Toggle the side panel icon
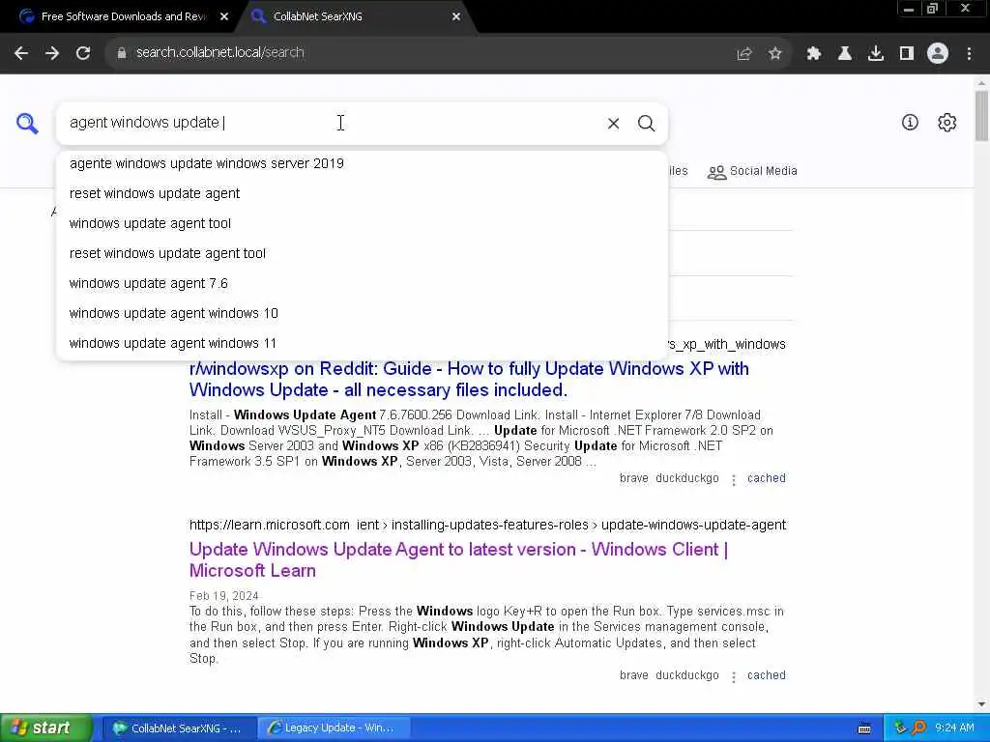Viewport: 990px width, 742px height. [906, 54]
